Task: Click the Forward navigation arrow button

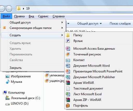Action: (x=9, y=9)
